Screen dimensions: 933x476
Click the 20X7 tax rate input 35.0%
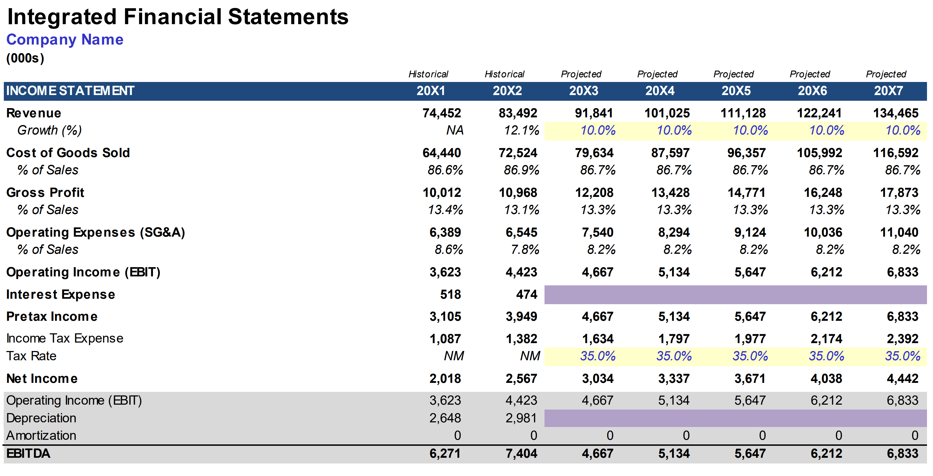pos(903,356)
